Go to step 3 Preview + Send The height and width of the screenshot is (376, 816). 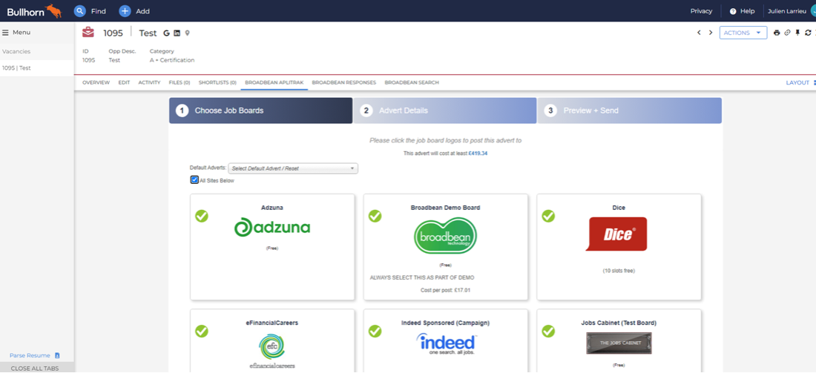point(630,111)
